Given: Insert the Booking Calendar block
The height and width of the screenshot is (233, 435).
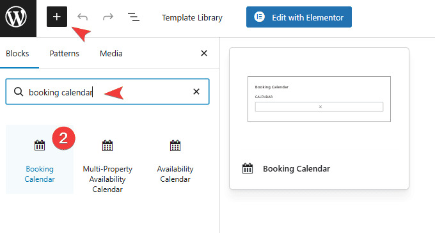Looking at the screenshot, I should (40, 159).
